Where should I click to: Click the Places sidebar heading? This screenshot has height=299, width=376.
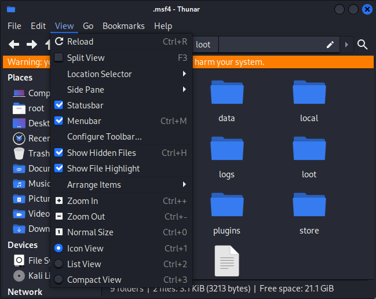[20, 78]
